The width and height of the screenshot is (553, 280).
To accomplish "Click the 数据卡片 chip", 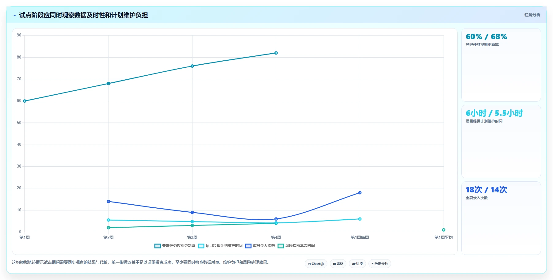I will [380, 264].
